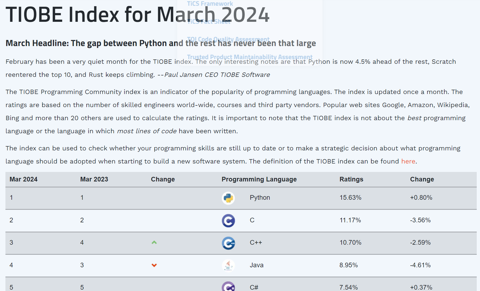
Task: Open TiCS Framework menu item
Action: 210,4
